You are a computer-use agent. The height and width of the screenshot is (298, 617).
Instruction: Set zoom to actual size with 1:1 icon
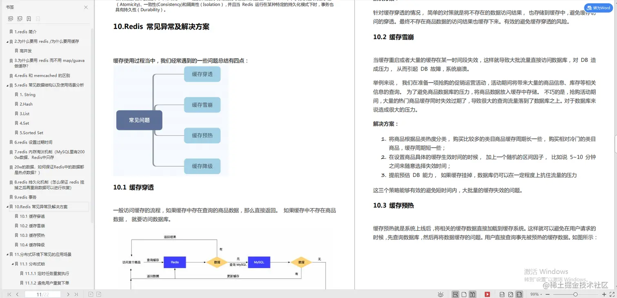(502, 294)
